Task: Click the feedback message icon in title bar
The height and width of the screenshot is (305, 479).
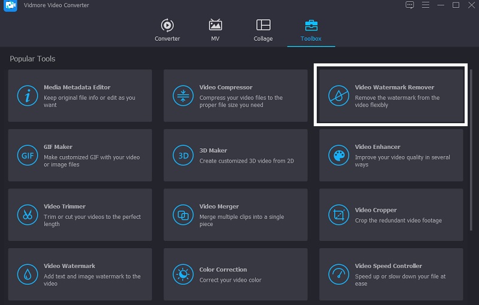Action: 410,5
